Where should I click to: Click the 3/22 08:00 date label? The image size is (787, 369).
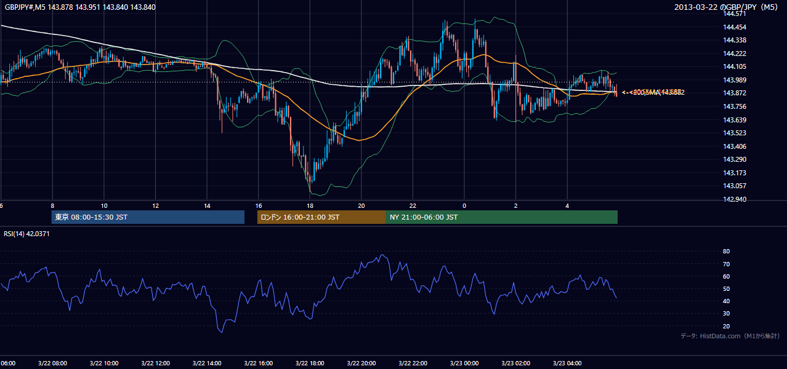point(52,363)
